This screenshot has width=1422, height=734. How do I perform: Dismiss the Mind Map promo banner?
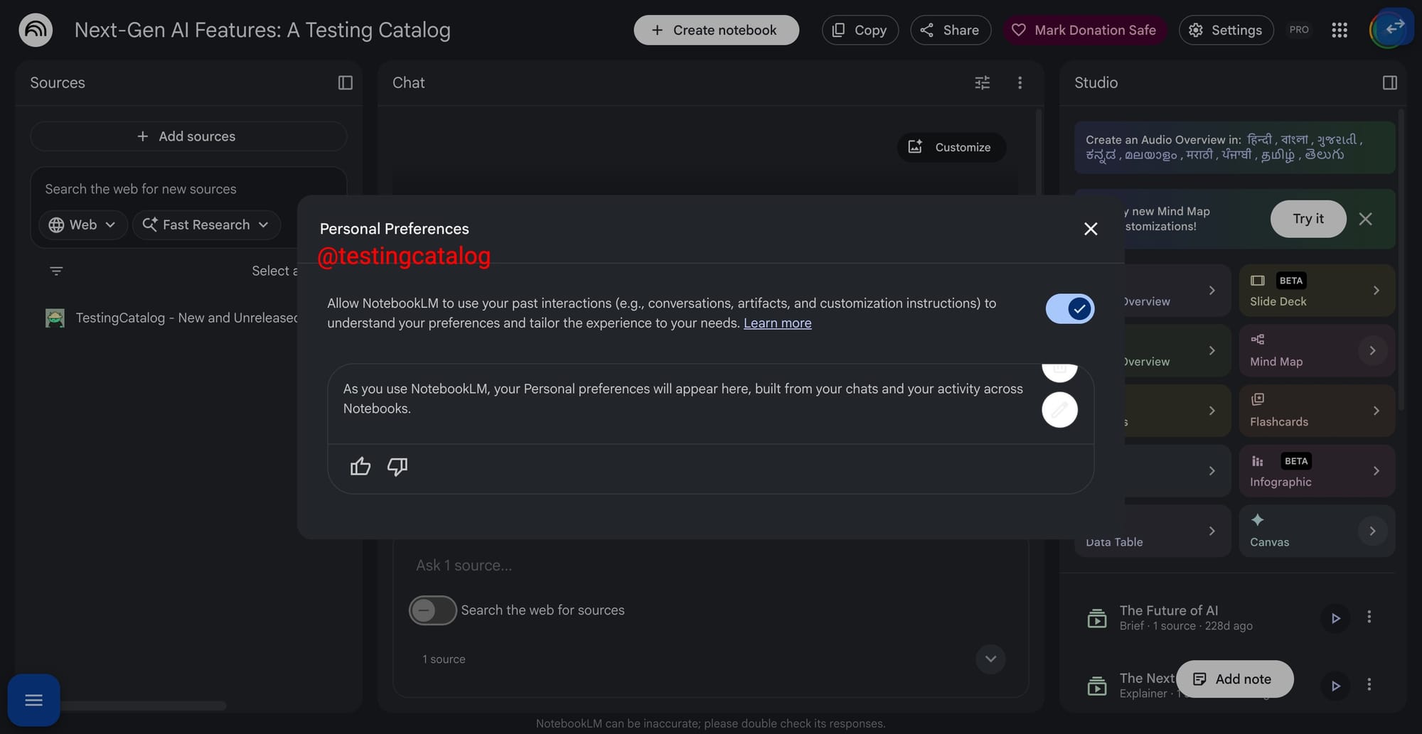[x=1366, y=219]
